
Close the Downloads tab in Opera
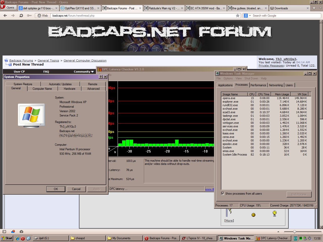click(x=308, y=8)
